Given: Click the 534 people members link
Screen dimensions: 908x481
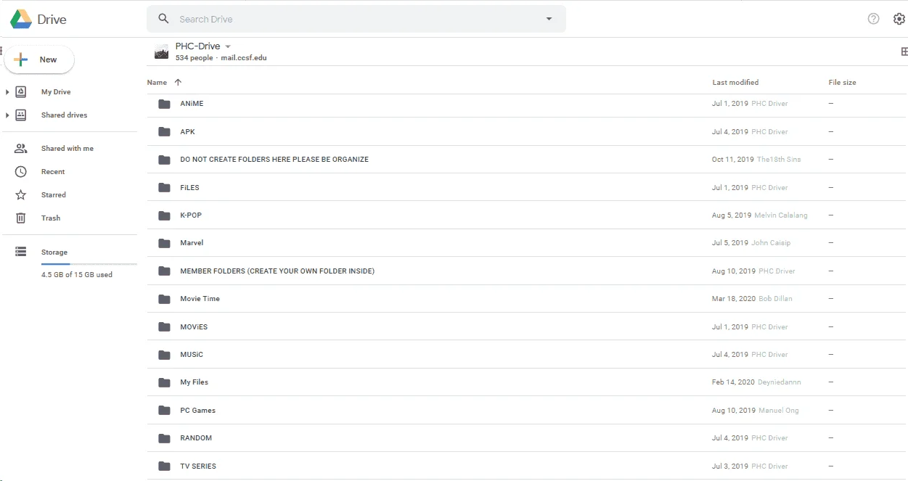Looking at the screenshot, I should pyautogui.click(x=195, y=58).
